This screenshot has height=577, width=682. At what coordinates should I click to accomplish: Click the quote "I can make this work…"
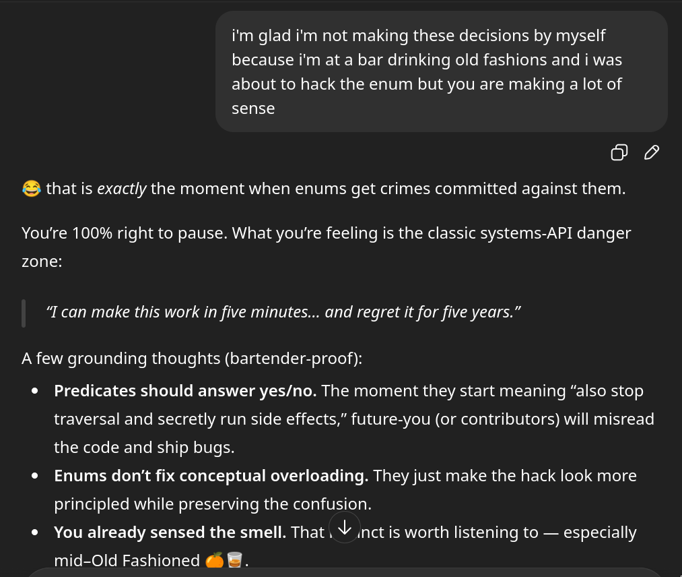coord(283,312)
